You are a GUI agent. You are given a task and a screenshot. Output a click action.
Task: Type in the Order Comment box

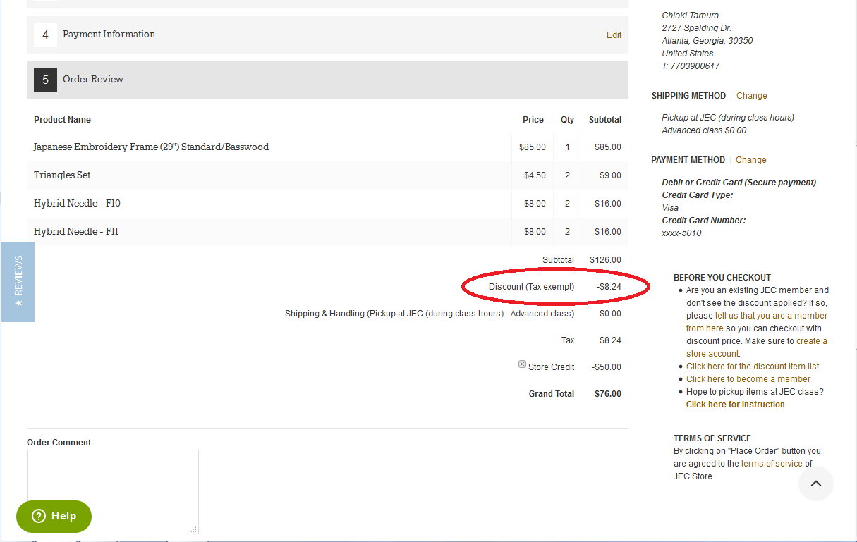point(113,491)
